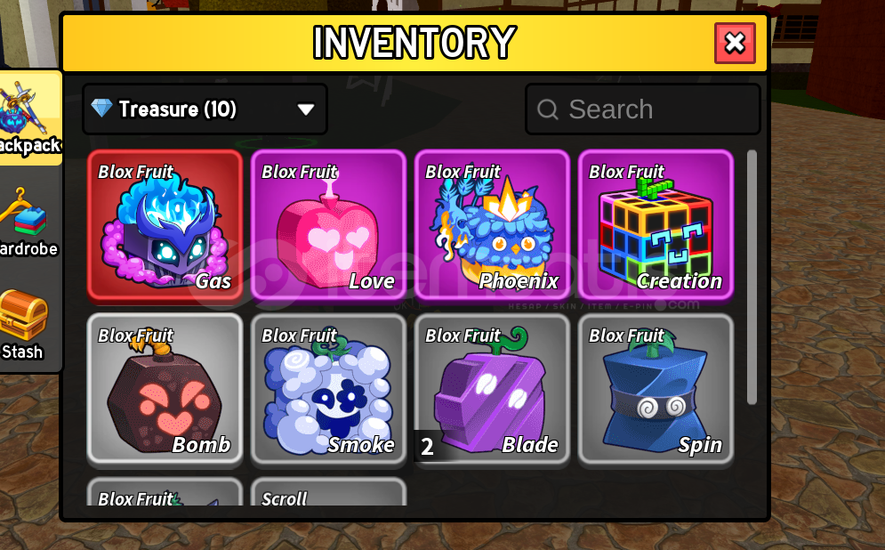Close the Inventory window
Screen dimensions: 885x550
(735, 43)
